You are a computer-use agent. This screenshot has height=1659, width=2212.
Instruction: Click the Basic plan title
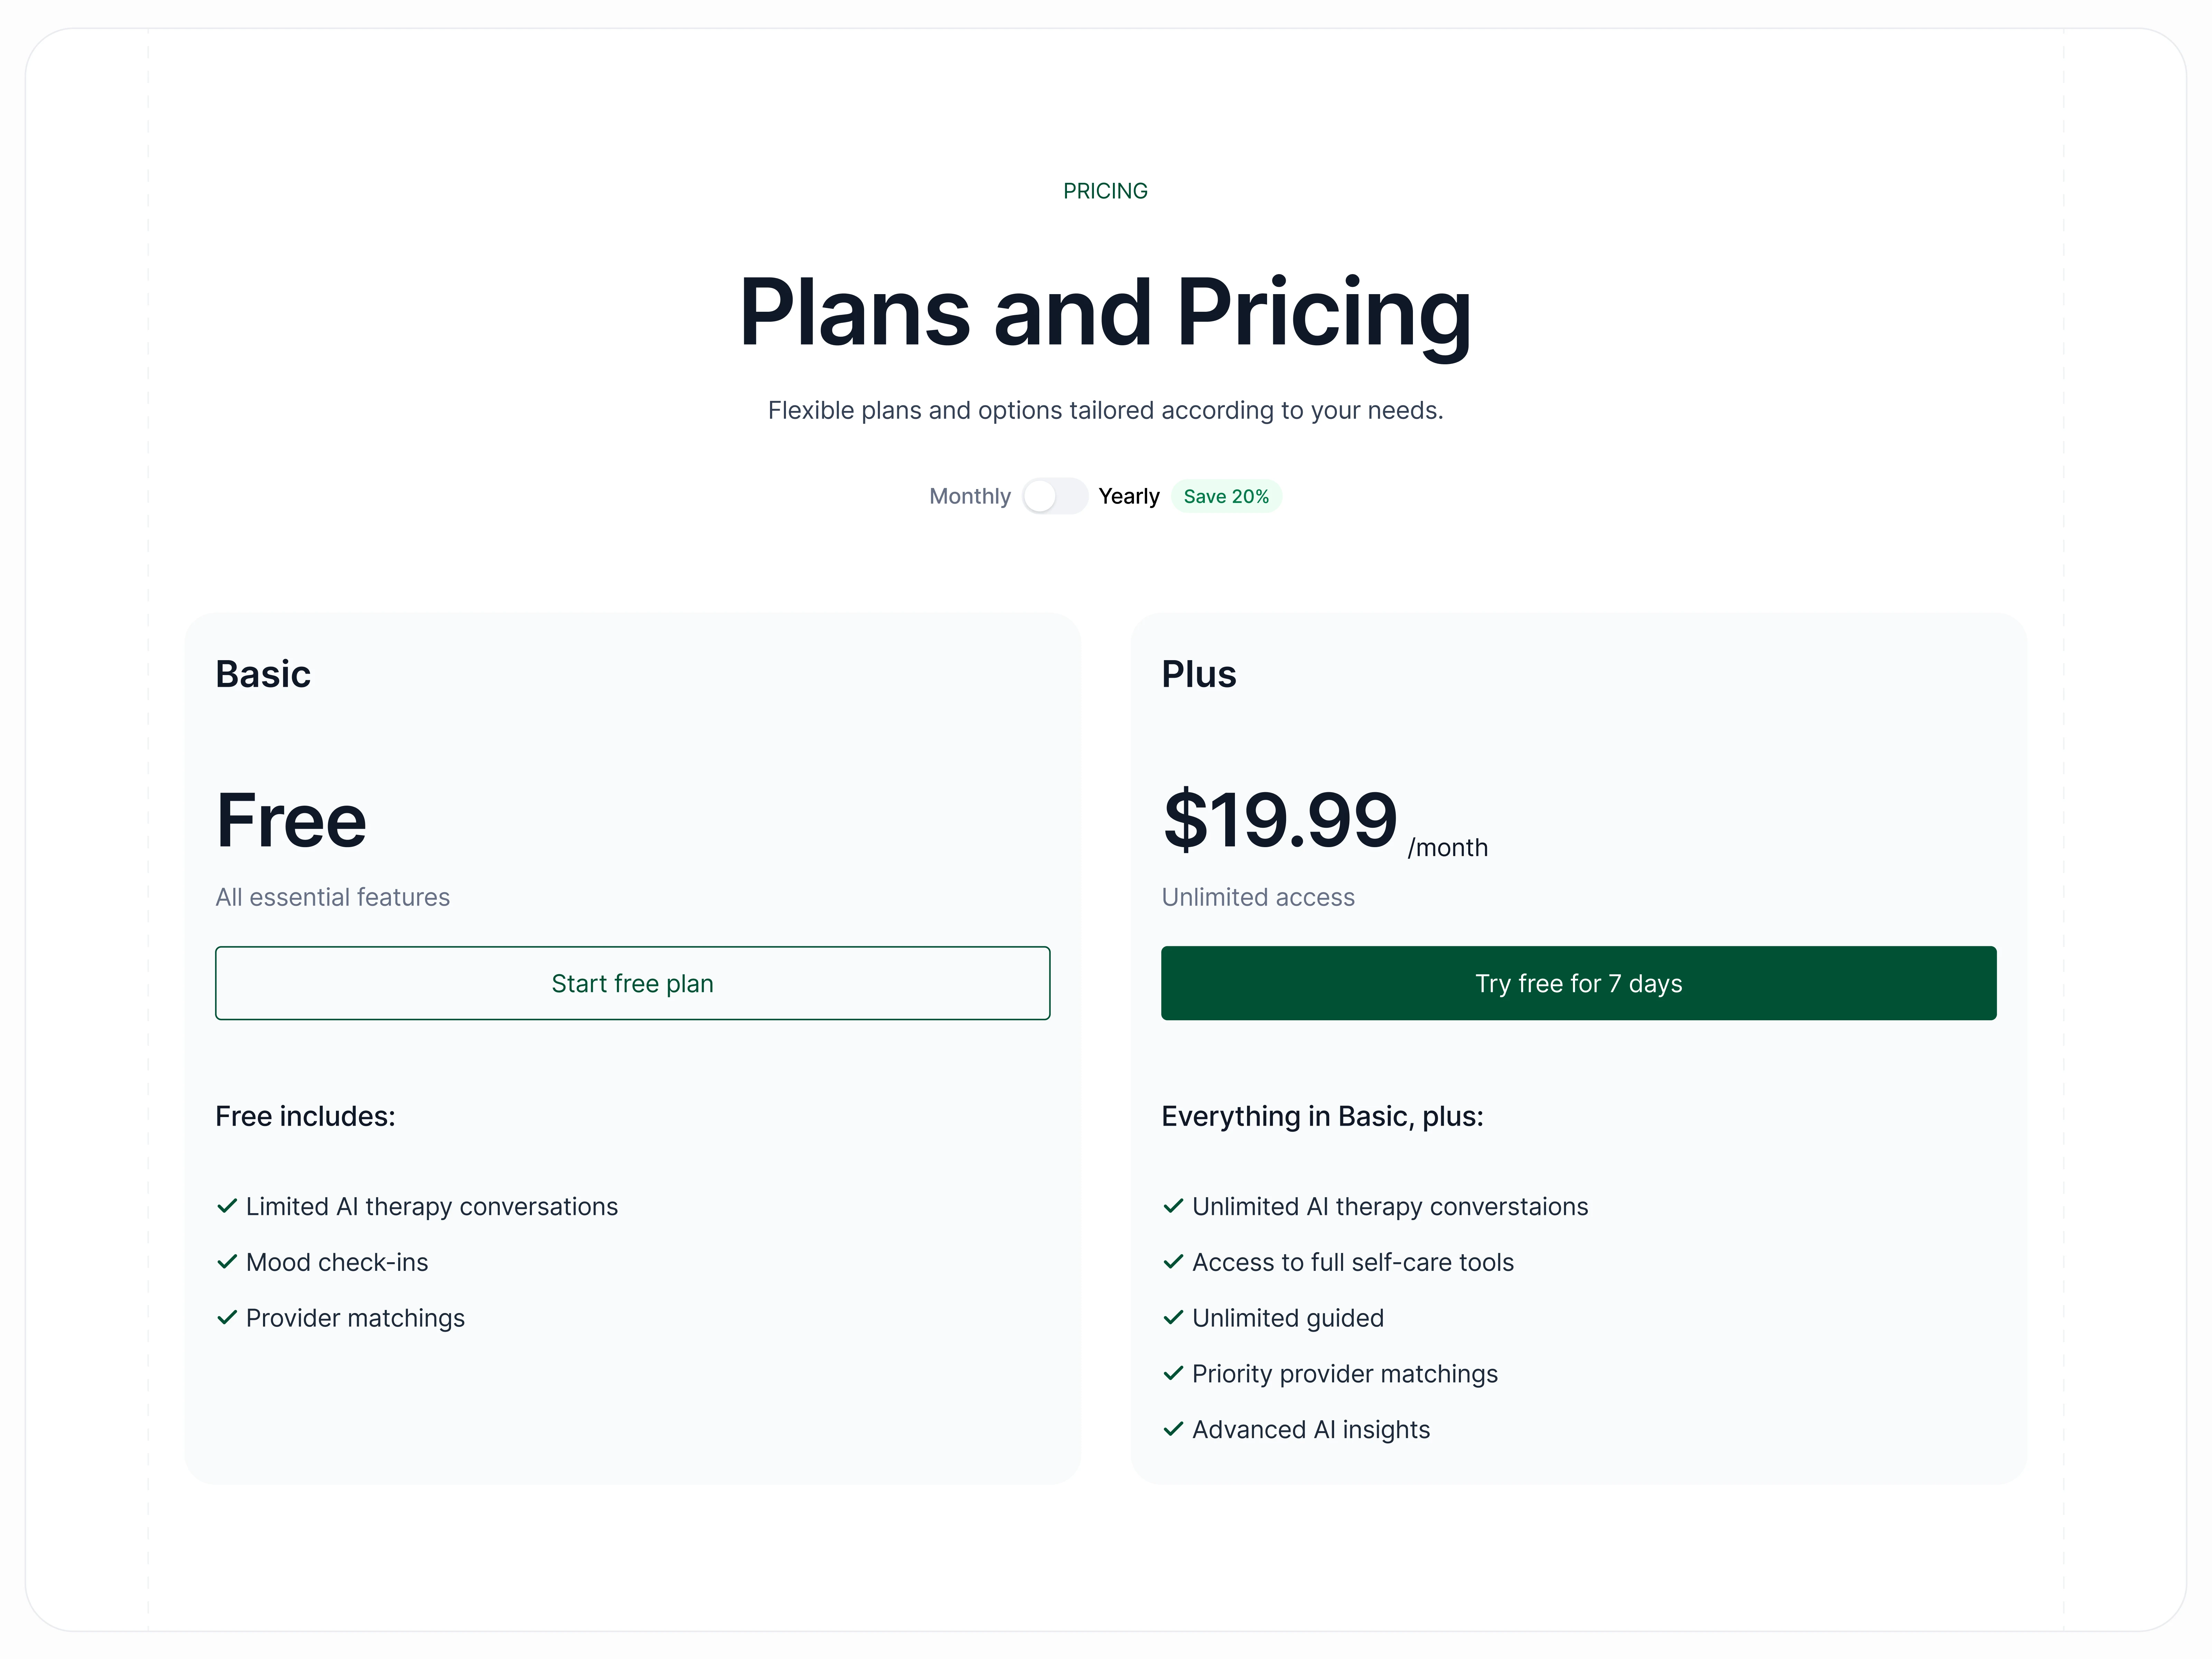263,674
